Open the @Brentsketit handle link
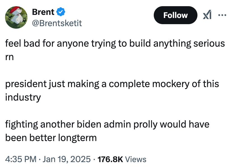 57,23
